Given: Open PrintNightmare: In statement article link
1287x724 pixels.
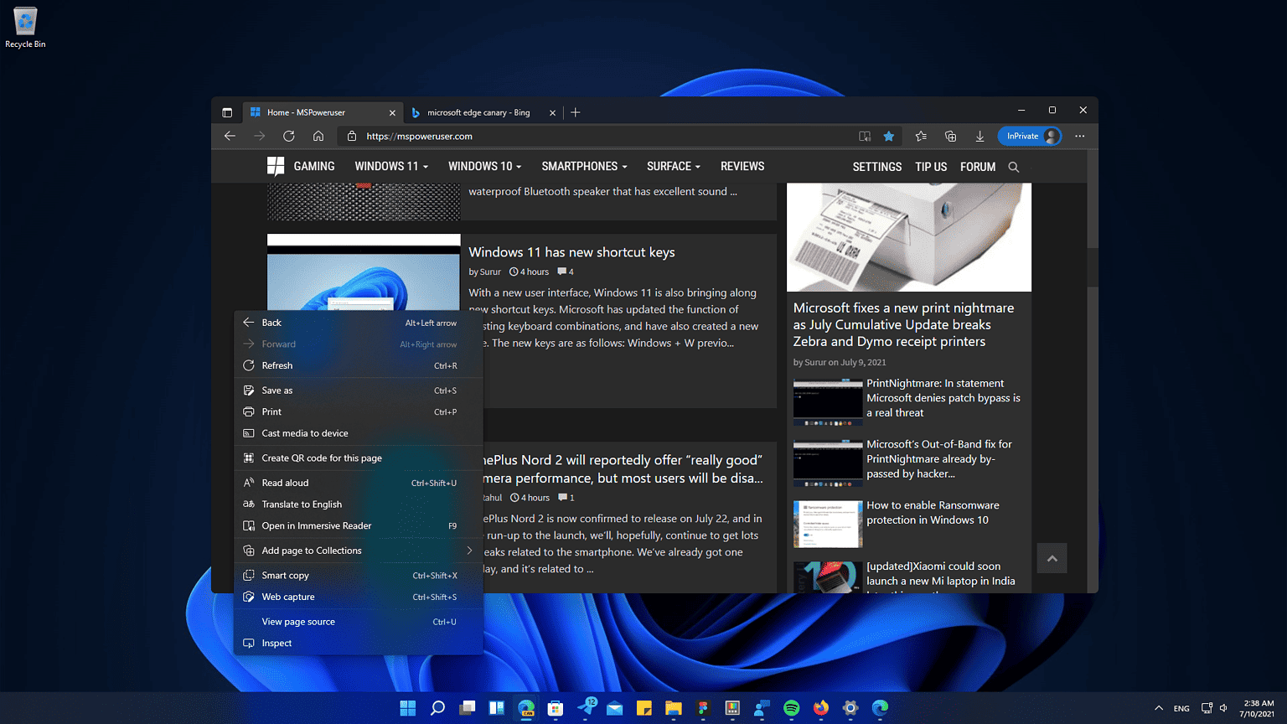Looking at the screenshot, I should pyautogui.click(x=943, y=398).
